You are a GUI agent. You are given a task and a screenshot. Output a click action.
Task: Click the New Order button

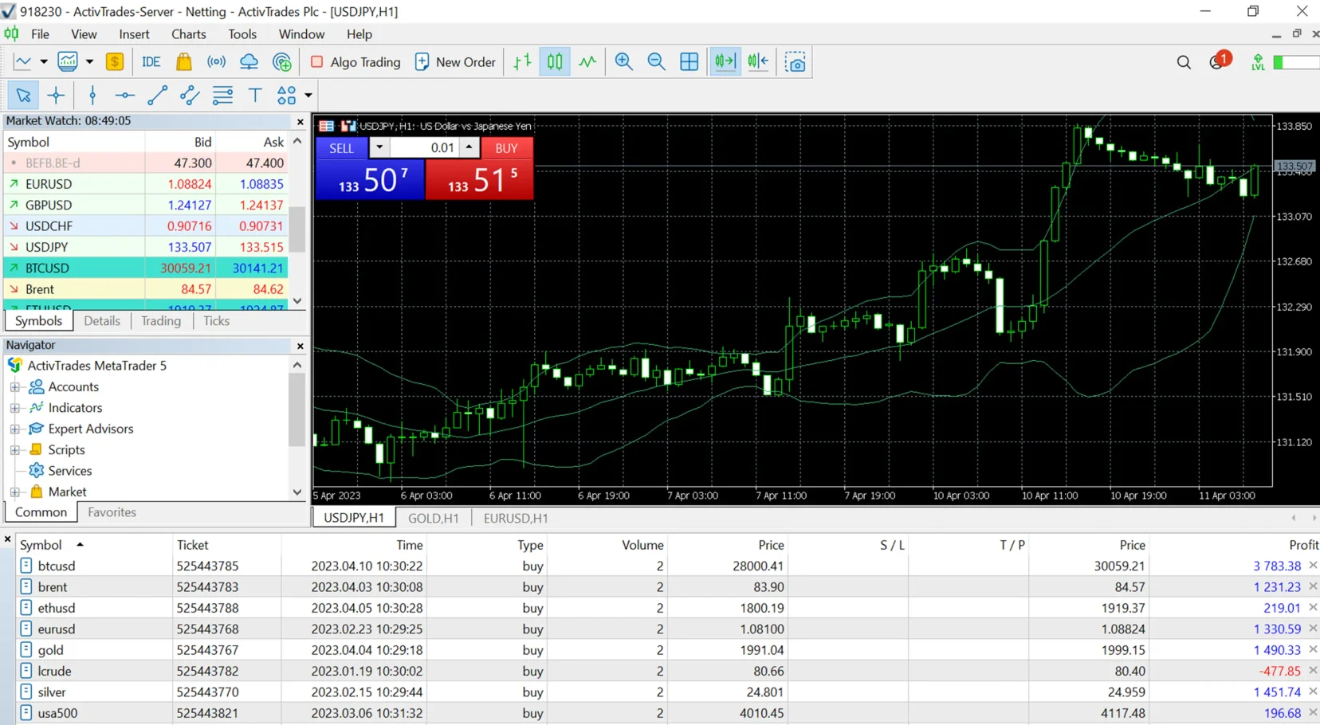(x=456, y=62)
